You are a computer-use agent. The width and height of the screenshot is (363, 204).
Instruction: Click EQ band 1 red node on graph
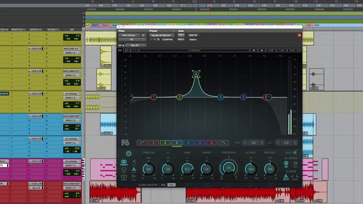154,97
